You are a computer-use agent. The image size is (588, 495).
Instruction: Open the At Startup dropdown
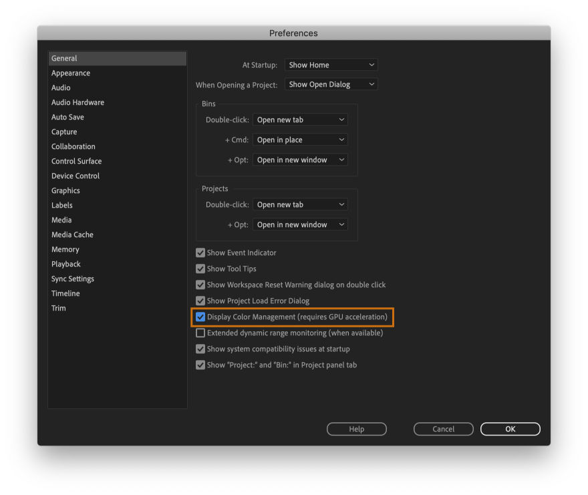click(x=331, y=65)
